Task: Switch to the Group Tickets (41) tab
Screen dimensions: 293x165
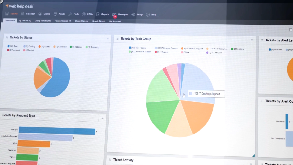Action: click(x=43, y=21)
